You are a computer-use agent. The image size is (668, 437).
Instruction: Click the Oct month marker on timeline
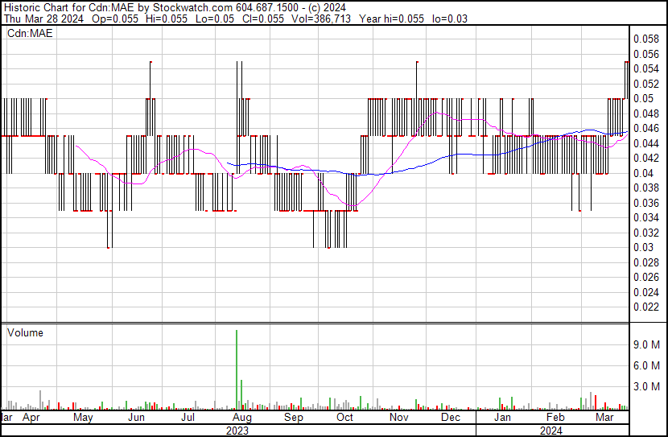click(x=345, y=418)
